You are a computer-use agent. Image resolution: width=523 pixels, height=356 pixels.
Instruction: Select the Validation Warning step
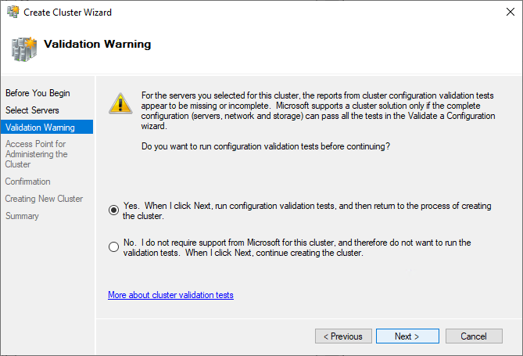click(40, 128)
